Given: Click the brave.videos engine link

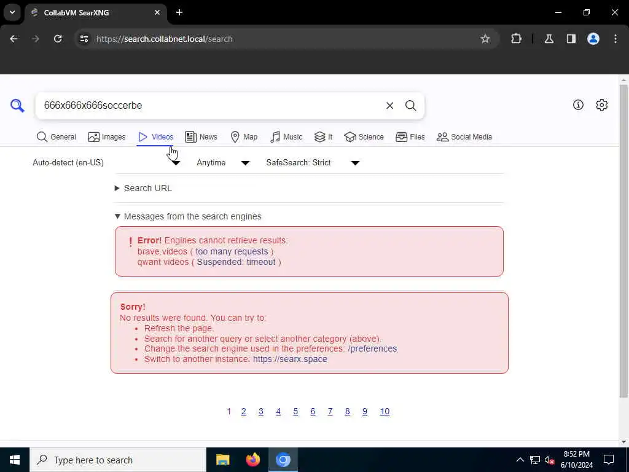Looking at the screenshot, I should point(162,251).
